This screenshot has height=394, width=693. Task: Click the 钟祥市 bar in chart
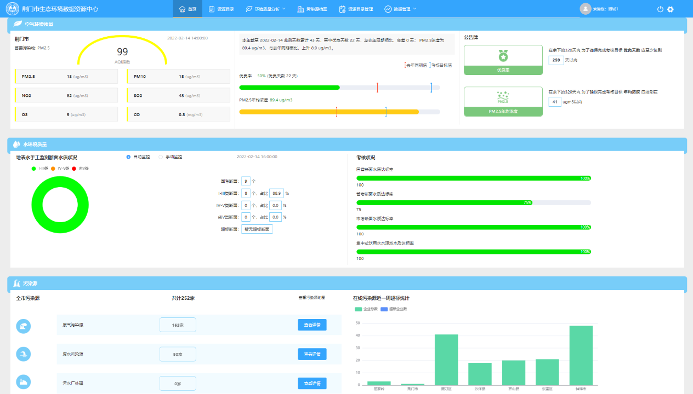point(581,355)
